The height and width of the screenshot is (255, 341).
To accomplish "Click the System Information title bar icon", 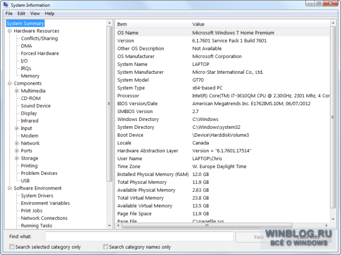I will [6, 5].
